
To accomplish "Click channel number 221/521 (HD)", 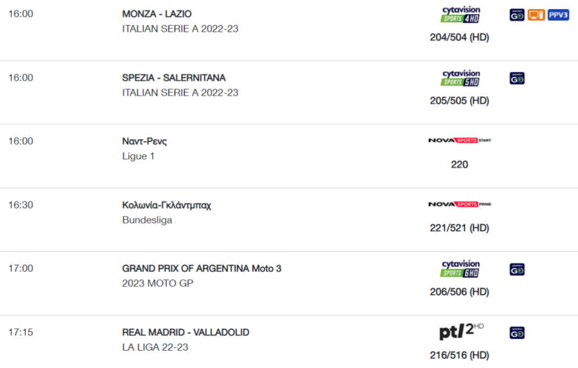I will click(x=459, y=228).
